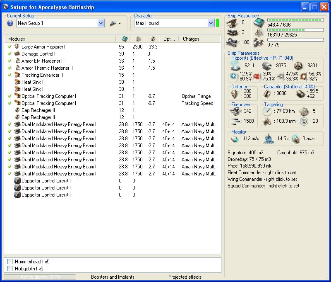
Task: Click the capacitor usage column header icon
Action: 153,39
